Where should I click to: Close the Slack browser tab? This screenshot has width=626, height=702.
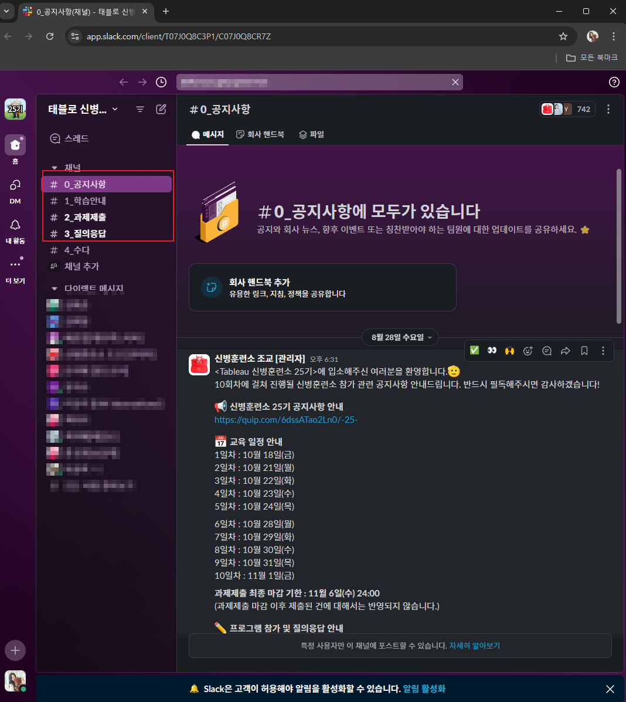click(x=145, y=11)
